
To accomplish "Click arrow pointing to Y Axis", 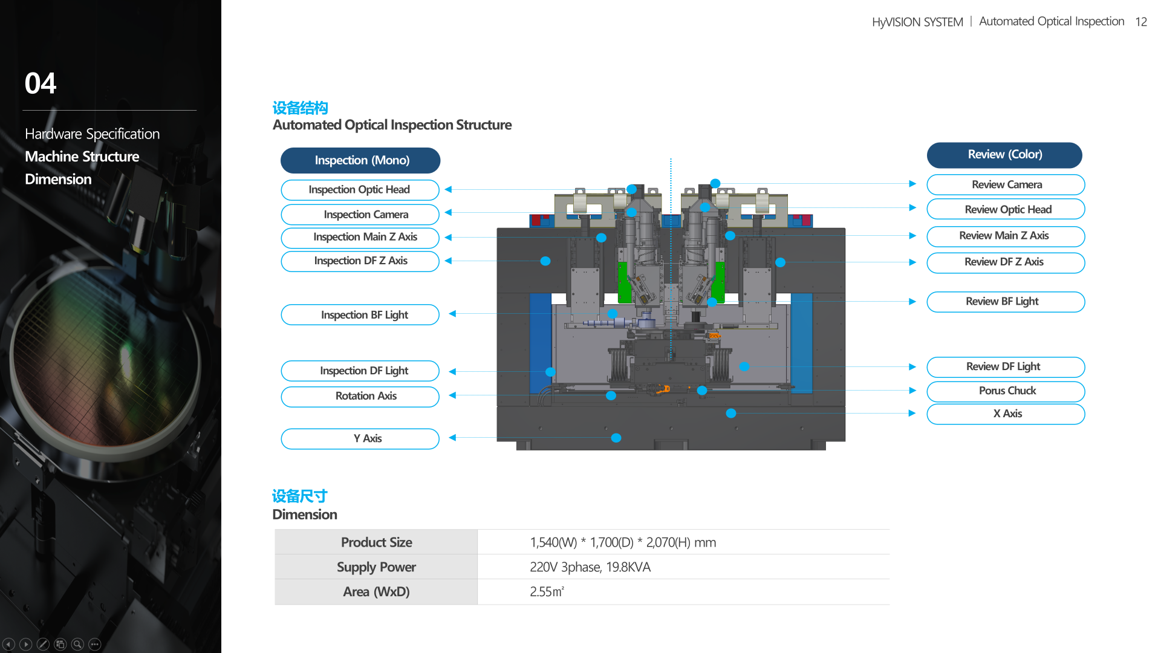I will pyautogui.click(x=452, y=438).
